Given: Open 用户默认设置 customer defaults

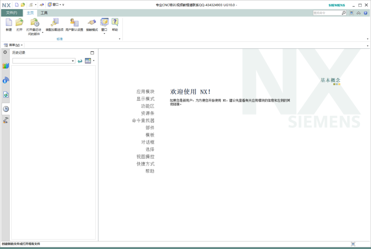Looking at the screenshot, I should (74, 25).
